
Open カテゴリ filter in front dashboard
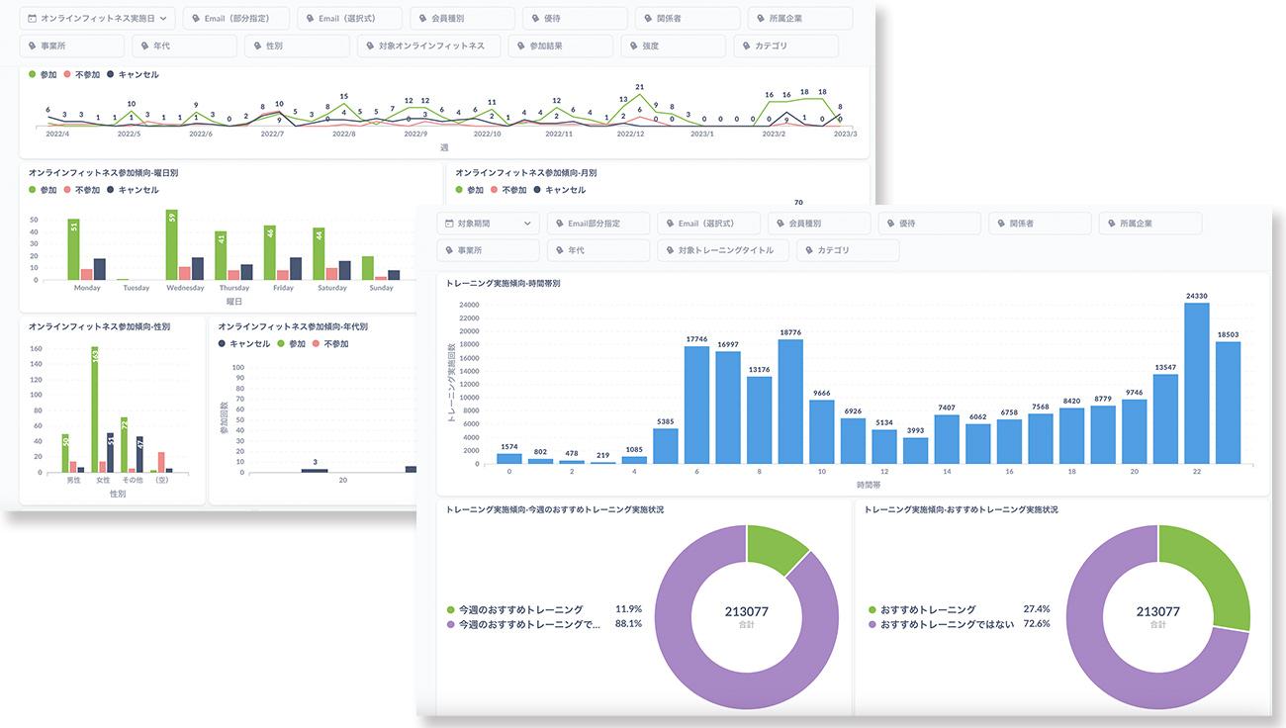click(848, 250)
